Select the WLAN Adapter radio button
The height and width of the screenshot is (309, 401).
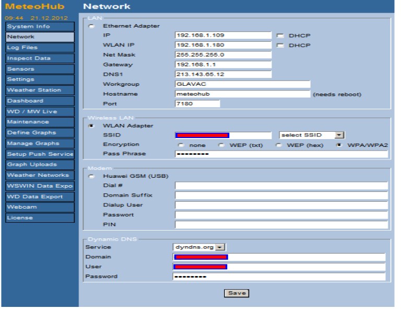coord(92,125)
